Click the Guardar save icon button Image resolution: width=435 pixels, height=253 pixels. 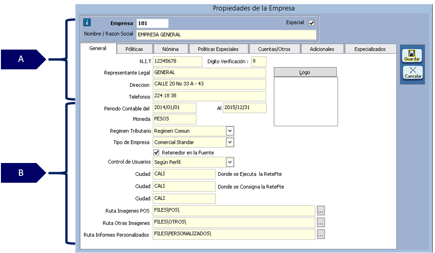pyautogui.click(x=412, y=56)
